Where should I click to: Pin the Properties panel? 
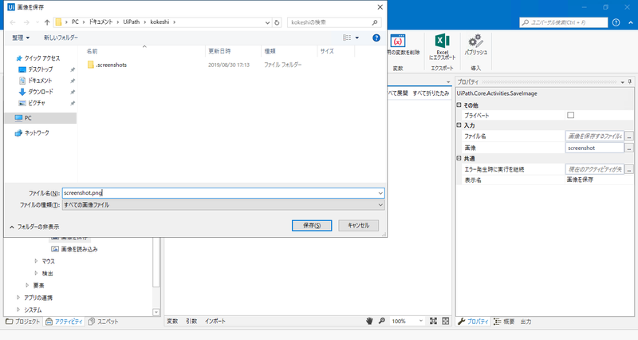pos(629,82)
